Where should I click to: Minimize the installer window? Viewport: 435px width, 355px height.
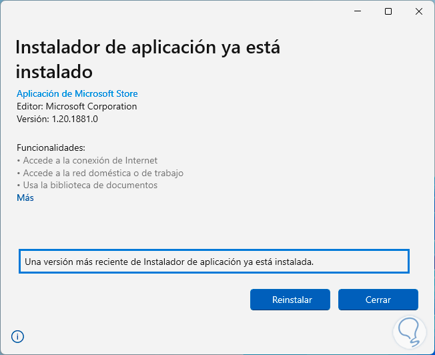click(358, 11)
